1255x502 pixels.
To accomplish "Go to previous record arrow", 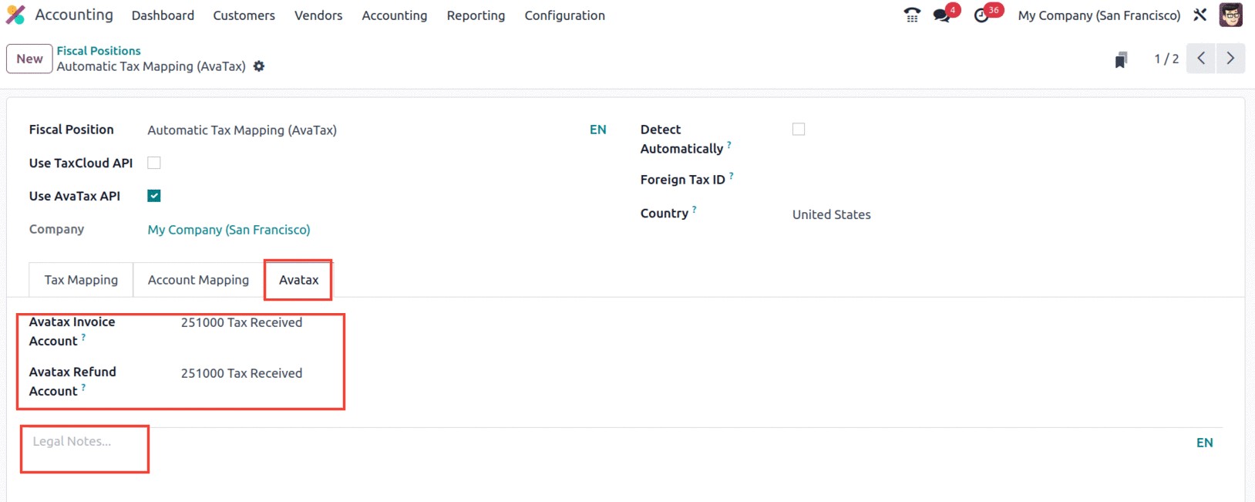I will [1201, 59].
